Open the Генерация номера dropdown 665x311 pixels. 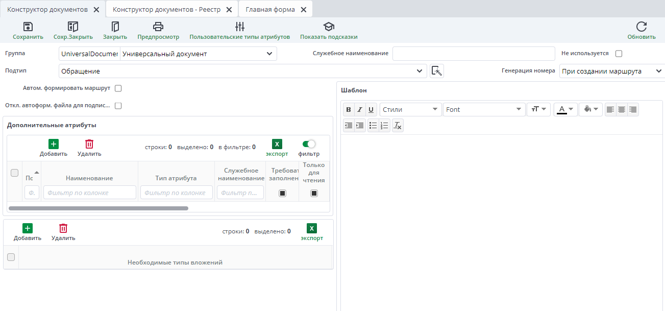tap(658, 71)
